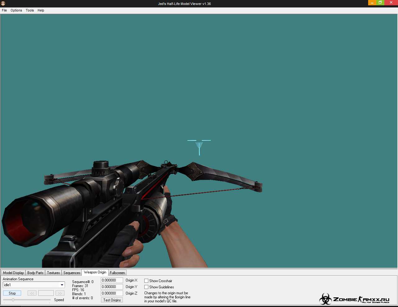Step to next frame with >> button
The height and width of the screenshot is (307, 398).
click(x=60, y=293)
